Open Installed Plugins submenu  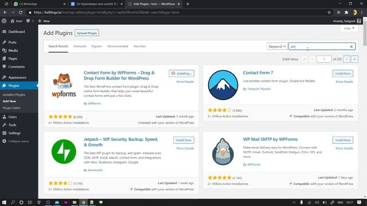pos(14,95)
